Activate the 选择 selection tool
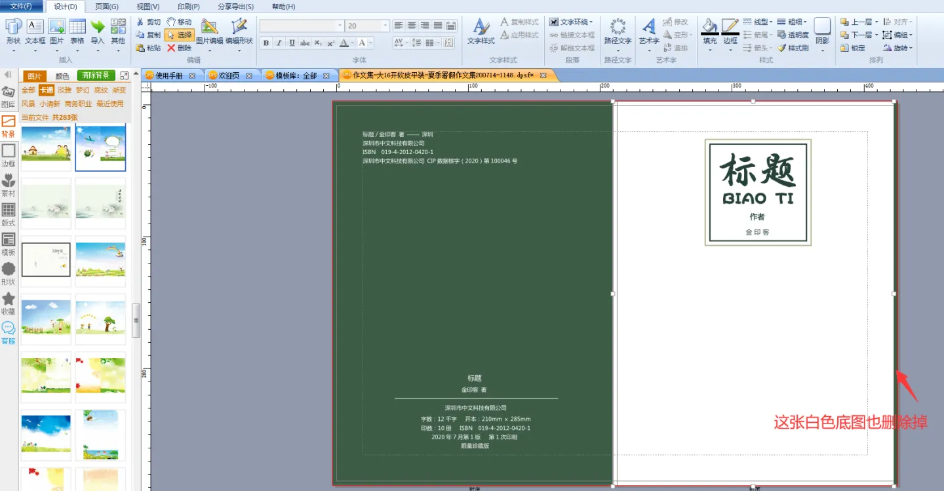Image resolution: width=944 pixels, height=491 pixels. [x=179, y=35]
